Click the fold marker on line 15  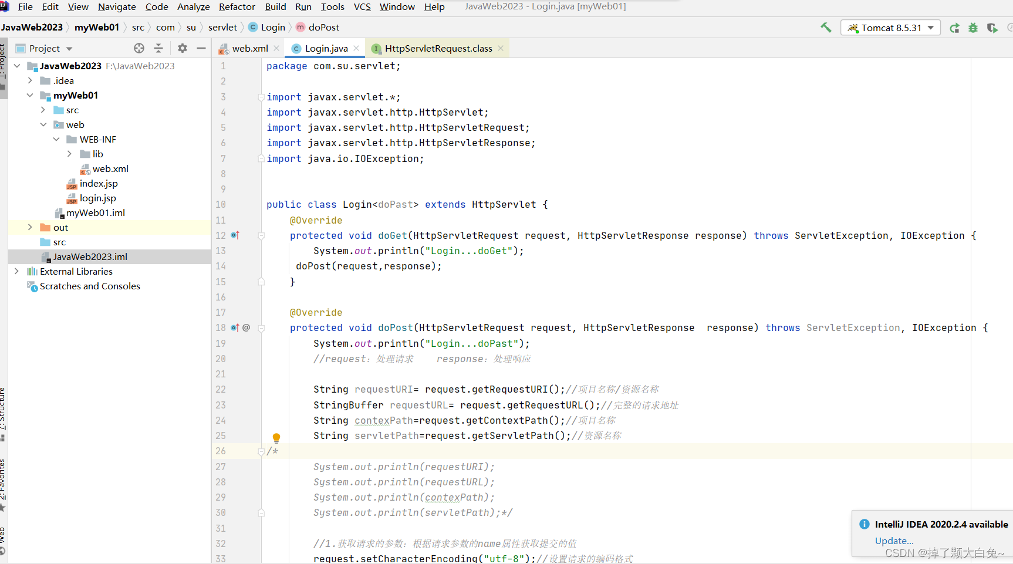tap(261, 282)
